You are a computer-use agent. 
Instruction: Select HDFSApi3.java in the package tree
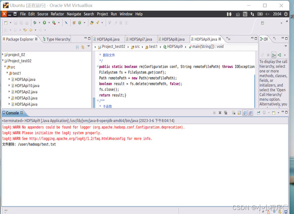(x=26, y=98)
